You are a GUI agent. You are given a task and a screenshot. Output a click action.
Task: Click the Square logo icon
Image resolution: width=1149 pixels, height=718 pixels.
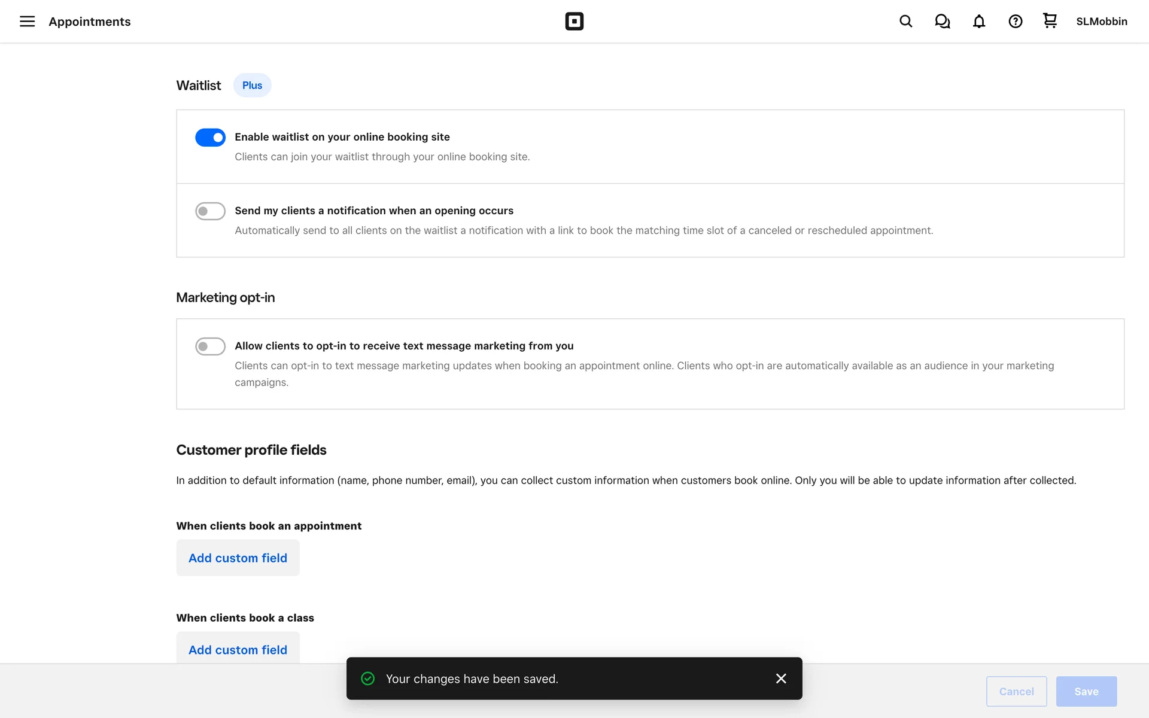pos(574,22)
